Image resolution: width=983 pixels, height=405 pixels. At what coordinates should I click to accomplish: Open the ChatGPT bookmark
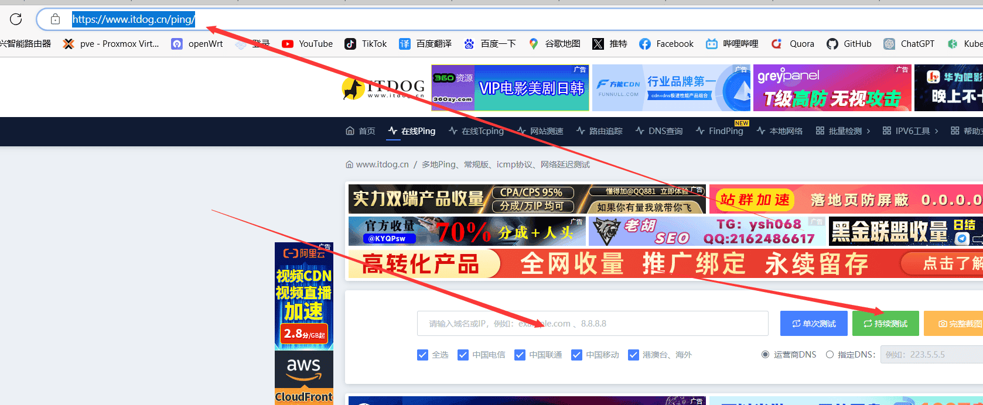[x=909, y=44]
